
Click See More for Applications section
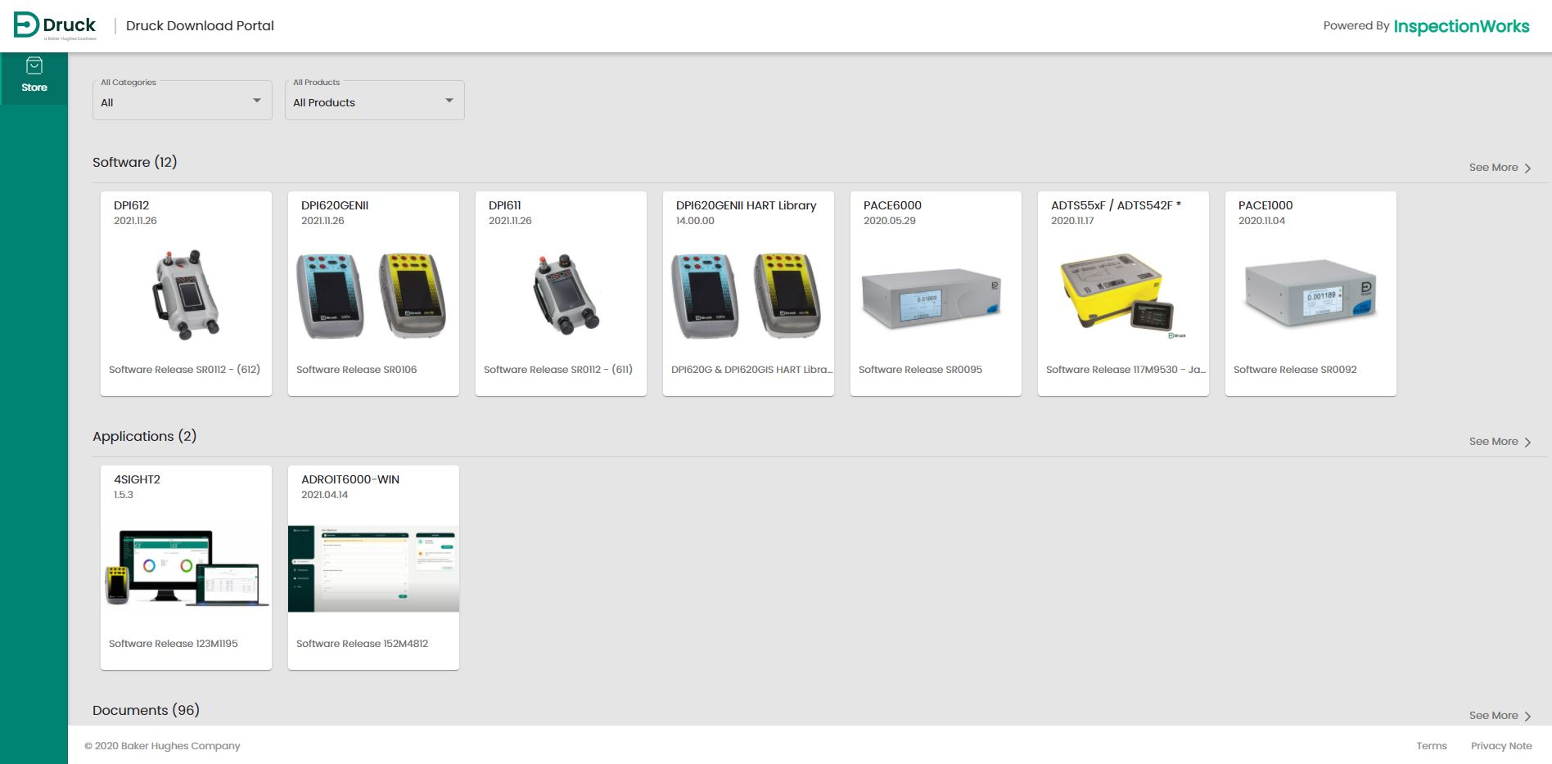[1493, 442]
